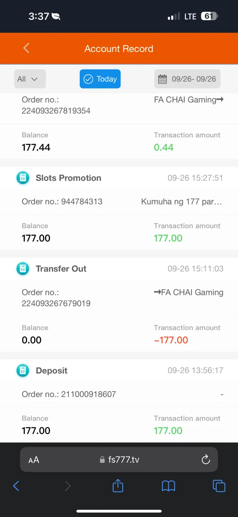Tap the Safari browser back arrow
Viewport: 238px width, 517px height.
coord(16,486)
